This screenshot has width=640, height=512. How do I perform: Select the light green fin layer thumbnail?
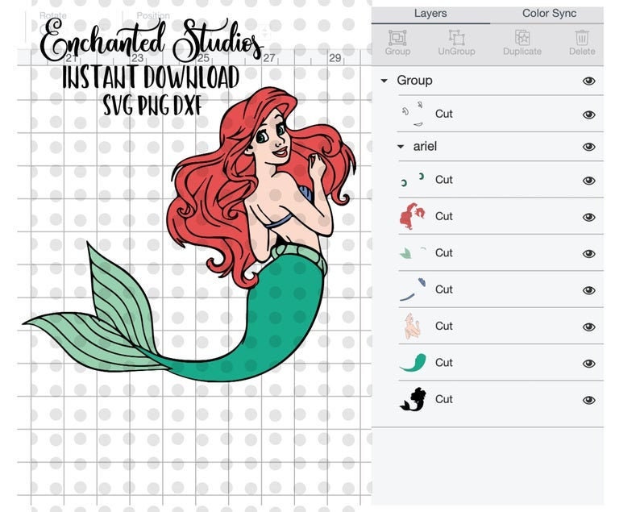[x=413, y=252]
